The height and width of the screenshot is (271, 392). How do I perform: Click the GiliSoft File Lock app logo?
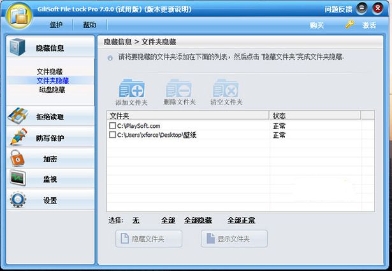20,15
